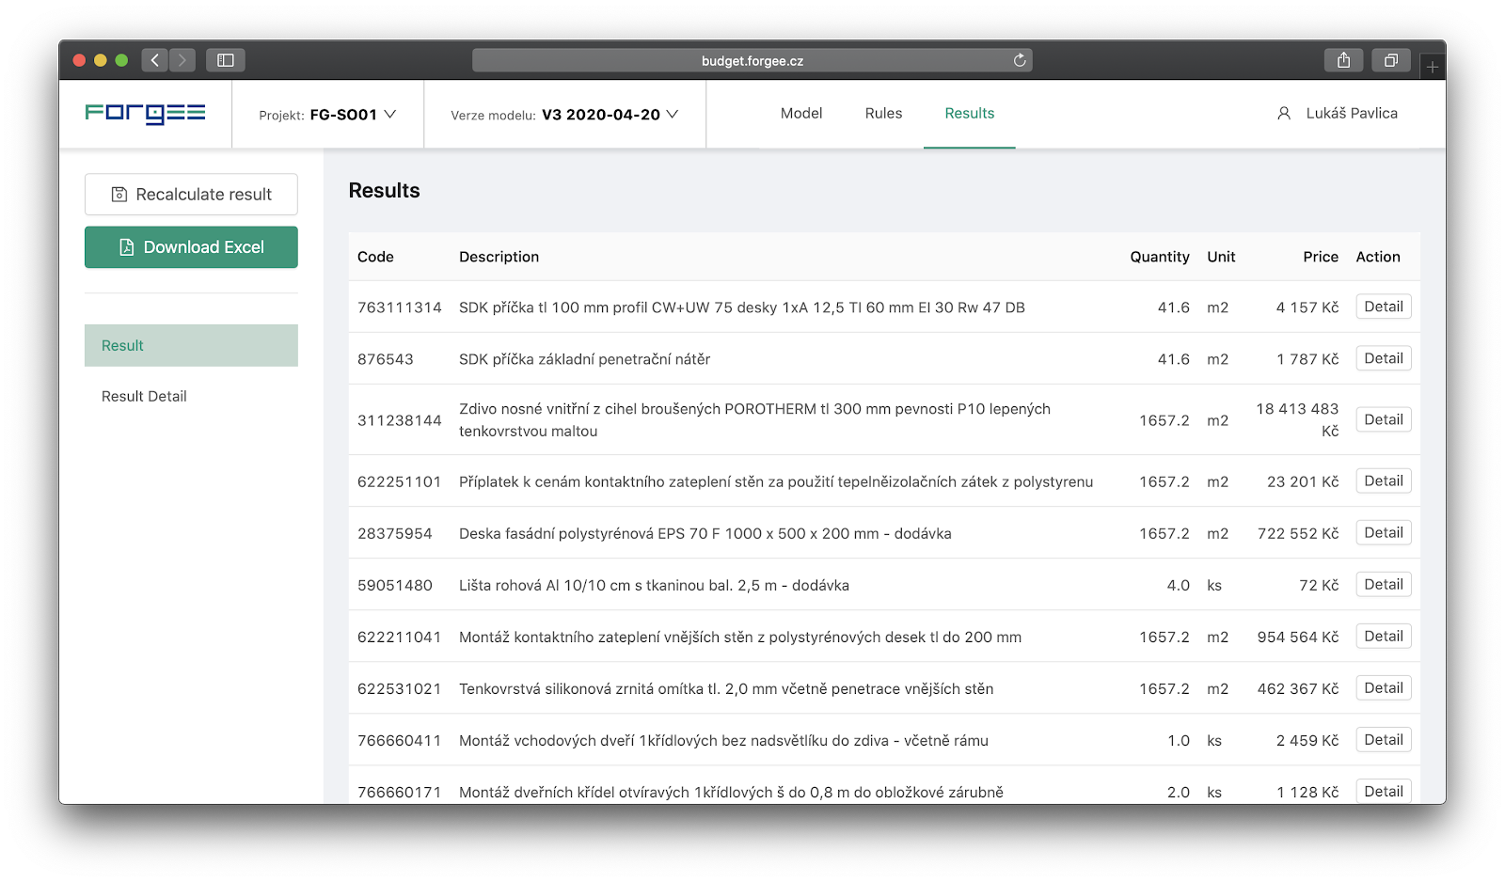Viewport: 1505px width, 882px height.
Task: Go back with browser back arrow
Action: click(155, 60)
